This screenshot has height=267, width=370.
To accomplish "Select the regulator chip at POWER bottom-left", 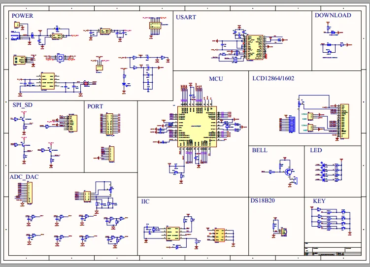I will 48,81.
